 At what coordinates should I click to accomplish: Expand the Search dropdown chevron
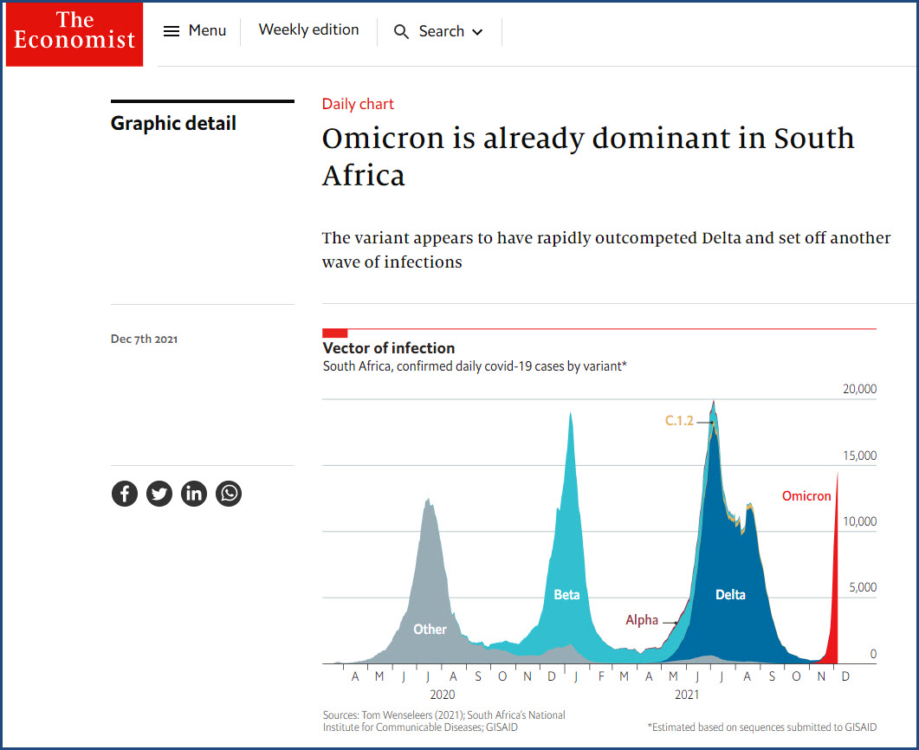[477, 33]
